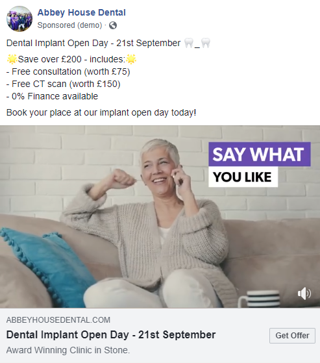Click the Free CT scan (worth £150) line
320x363 pixels.
pyautogui.click(x=64, y=84)
